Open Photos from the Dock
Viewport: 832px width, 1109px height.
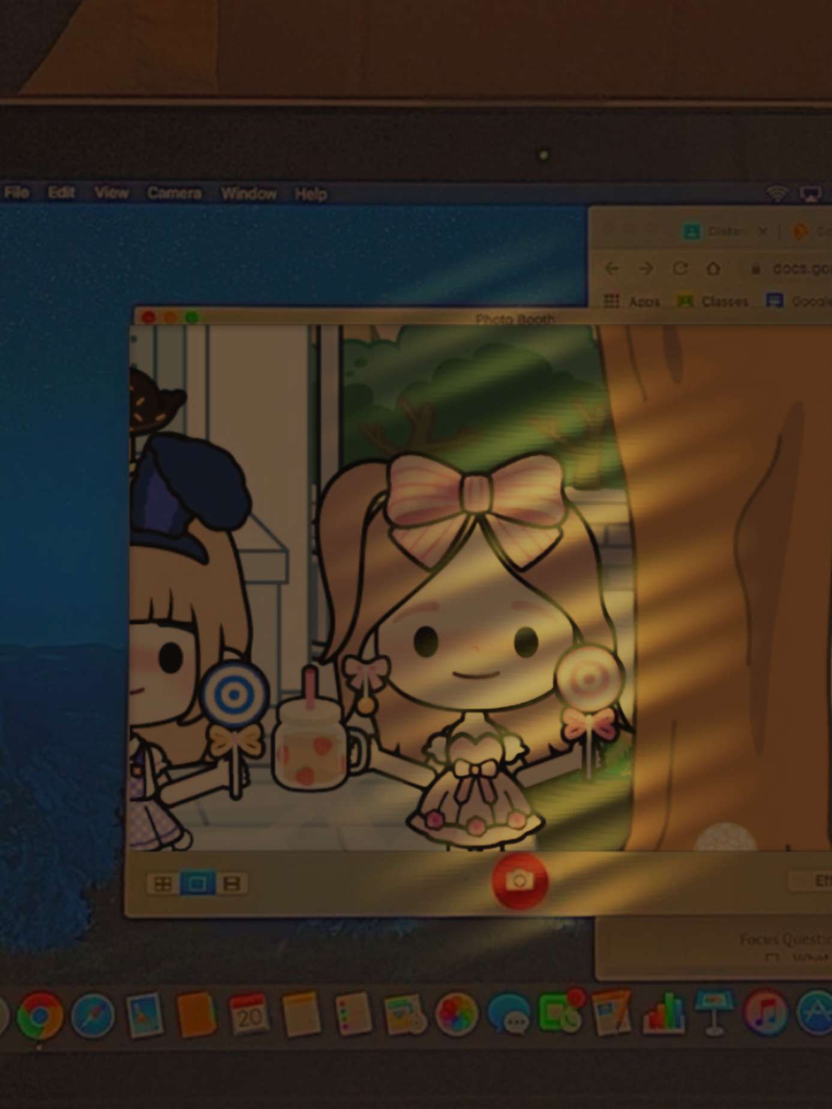tap(456, 1015)
